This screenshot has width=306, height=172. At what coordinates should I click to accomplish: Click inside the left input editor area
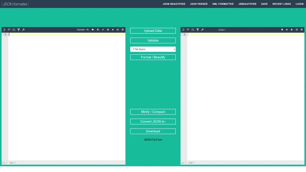point(67,96)
